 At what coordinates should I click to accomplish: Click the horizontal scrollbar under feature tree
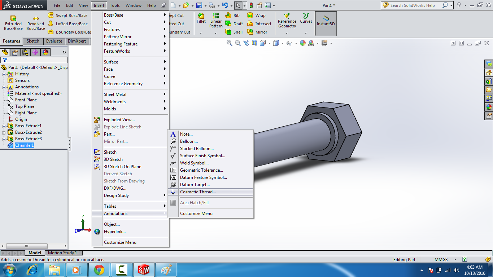coord(34,246)
